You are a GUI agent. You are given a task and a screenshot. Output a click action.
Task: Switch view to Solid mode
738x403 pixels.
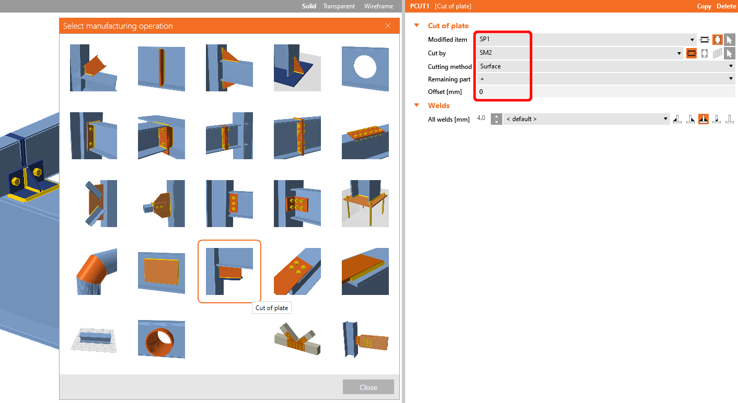(x=309, y=6)
